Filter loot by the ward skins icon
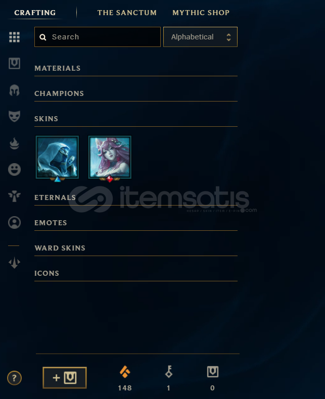 [x=14, y=196]
